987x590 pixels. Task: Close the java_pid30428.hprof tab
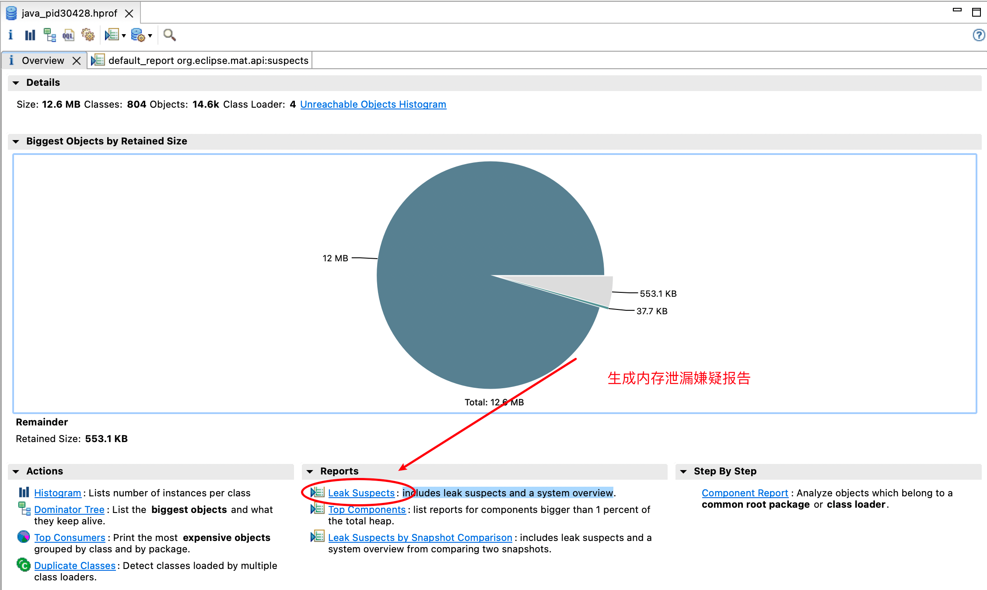[x=129, y=14]
